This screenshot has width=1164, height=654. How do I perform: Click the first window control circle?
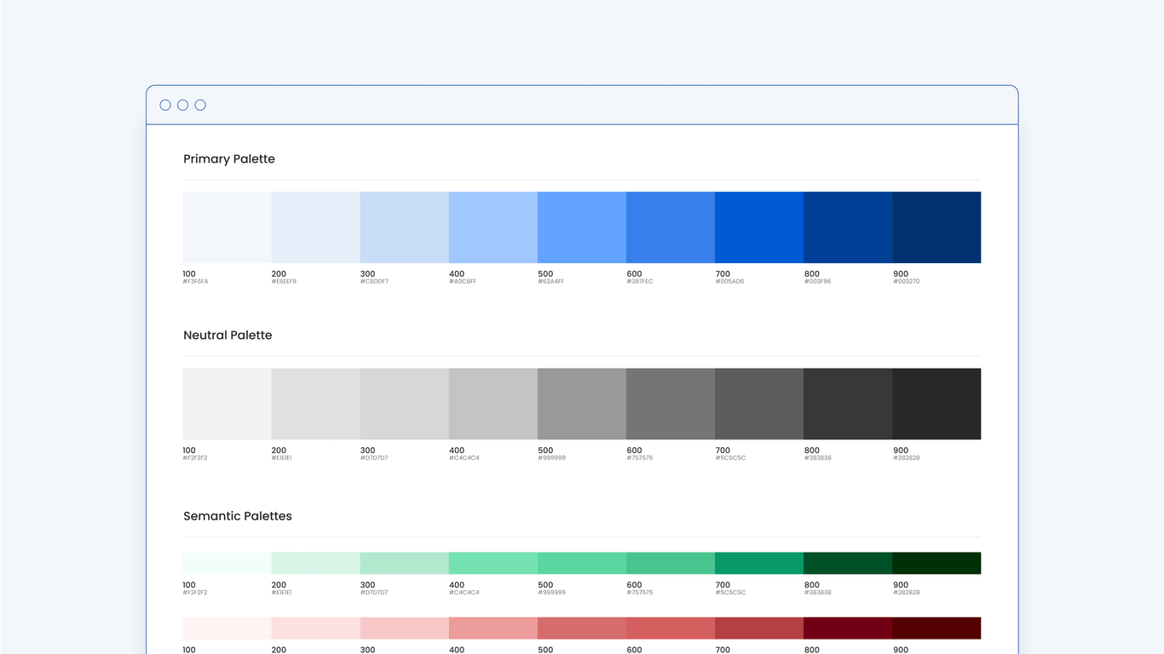(x=165, y=105)
